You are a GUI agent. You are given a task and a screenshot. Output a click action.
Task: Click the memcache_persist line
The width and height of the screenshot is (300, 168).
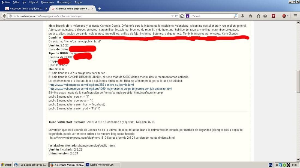pos(69,97)
